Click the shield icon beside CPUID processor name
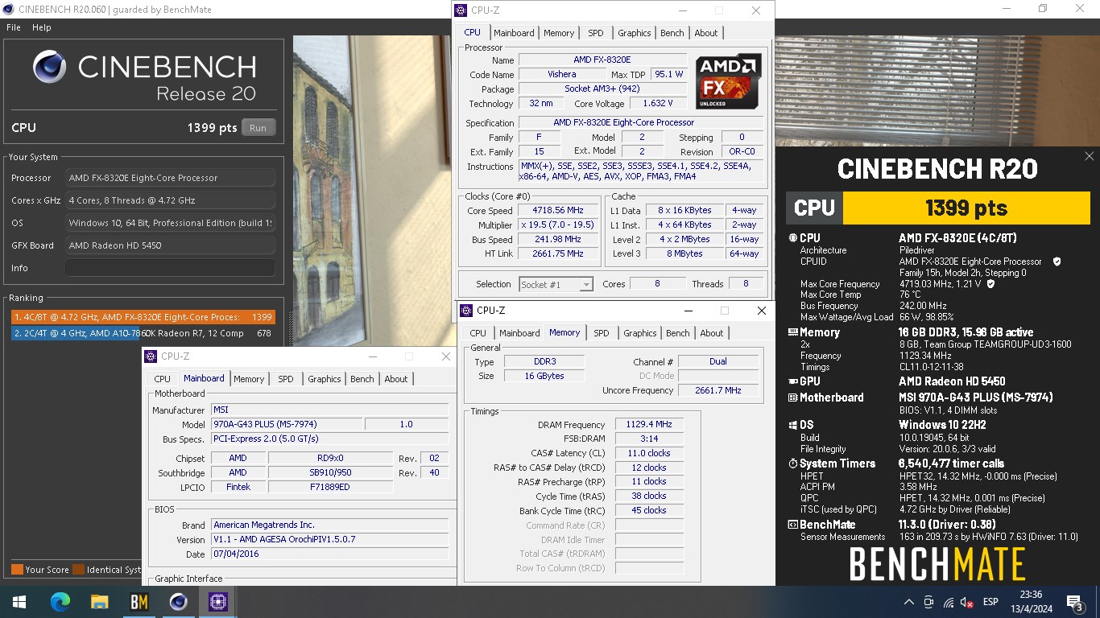This screenshot has width=1100, height=618. [x=1057, y=262]
